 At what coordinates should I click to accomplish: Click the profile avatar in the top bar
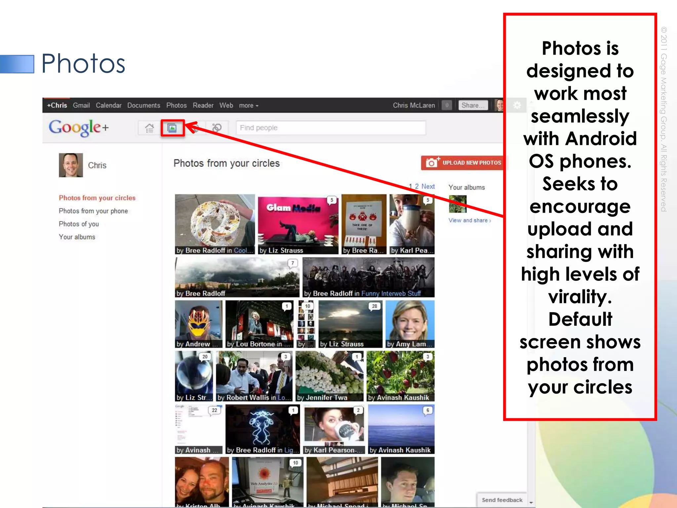click(x=499, y=105)
